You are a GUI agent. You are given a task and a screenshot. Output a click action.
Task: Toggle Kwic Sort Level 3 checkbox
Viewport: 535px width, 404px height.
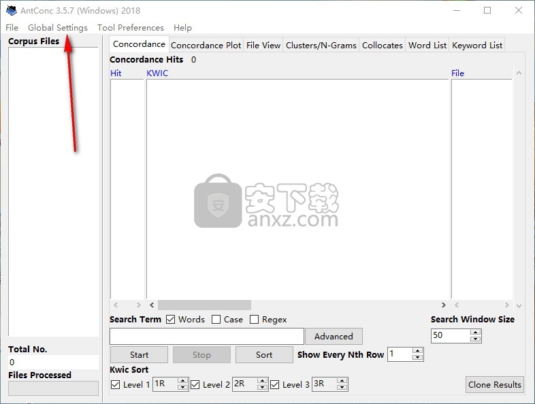tap(275, 385)
